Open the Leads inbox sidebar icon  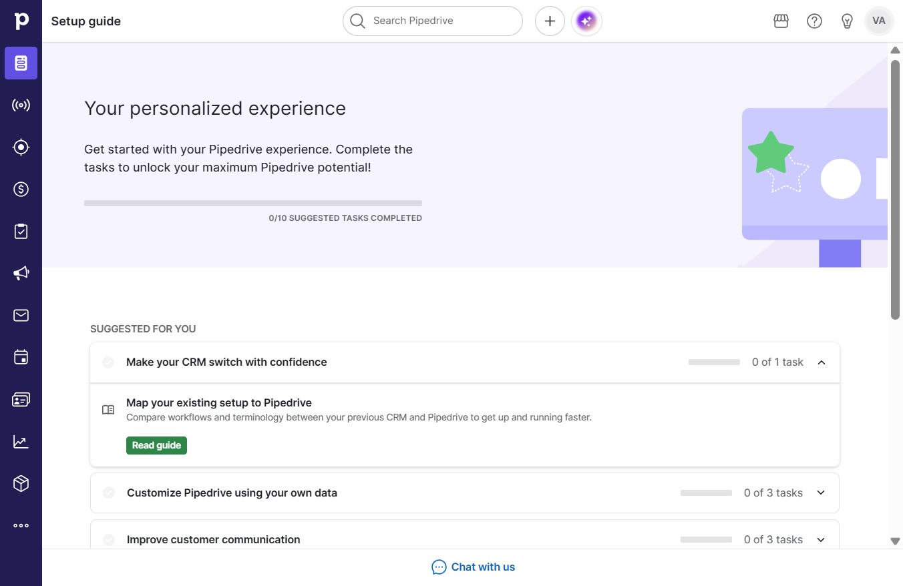pyautogui.click(x=21, y=148)
